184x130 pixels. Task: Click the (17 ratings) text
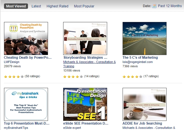(151, 76)
